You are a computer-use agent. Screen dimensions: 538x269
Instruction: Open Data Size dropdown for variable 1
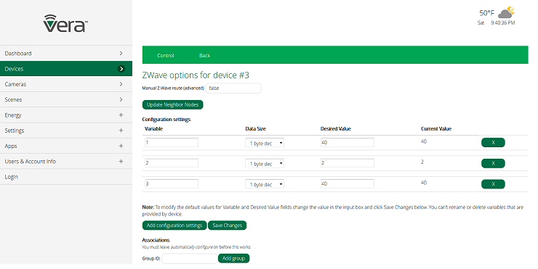265,143
